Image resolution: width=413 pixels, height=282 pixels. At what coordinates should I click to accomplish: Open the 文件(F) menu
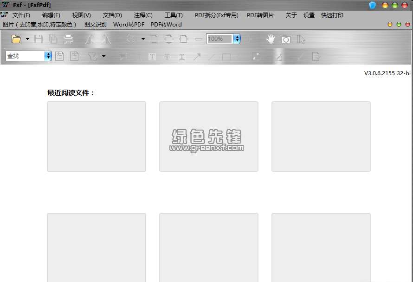click(x=21, y=15)
